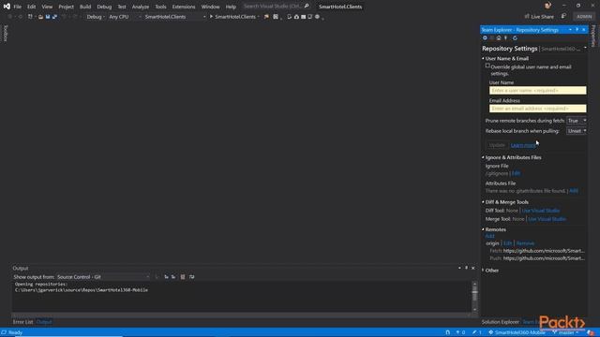
Task: Click Visual Studio search magnifier icon
Action: (x=307, y=7)
